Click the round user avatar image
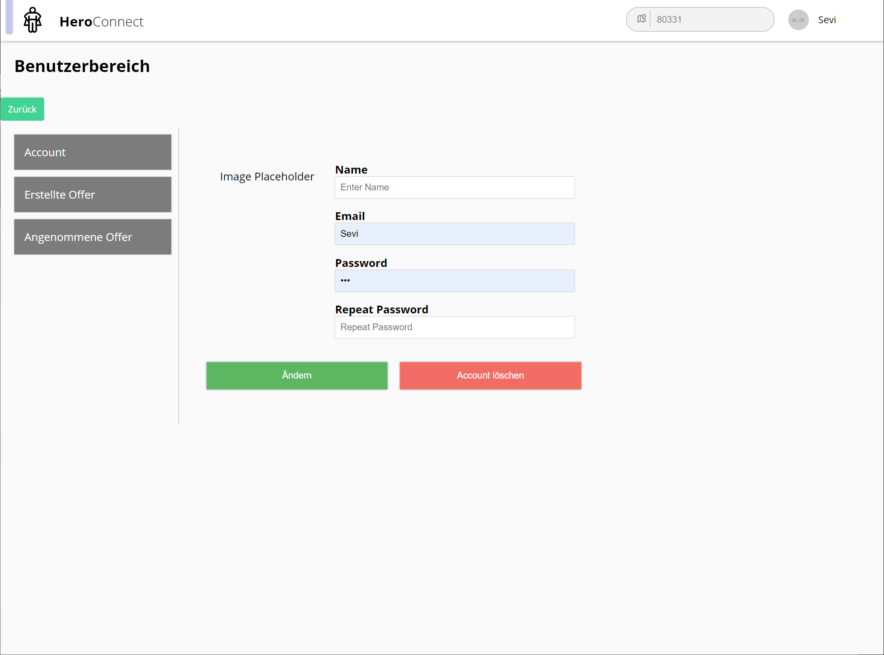This screenshot has height=655, width=884. [x=798, y=20]
